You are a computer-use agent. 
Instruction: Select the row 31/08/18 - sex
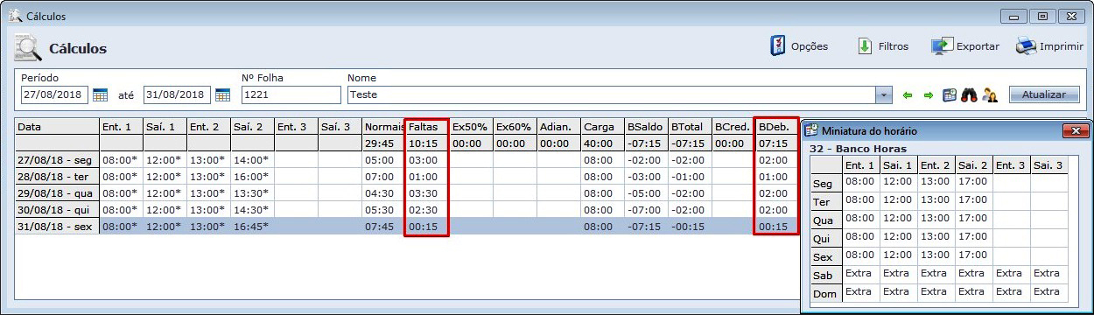pos(407,227)
